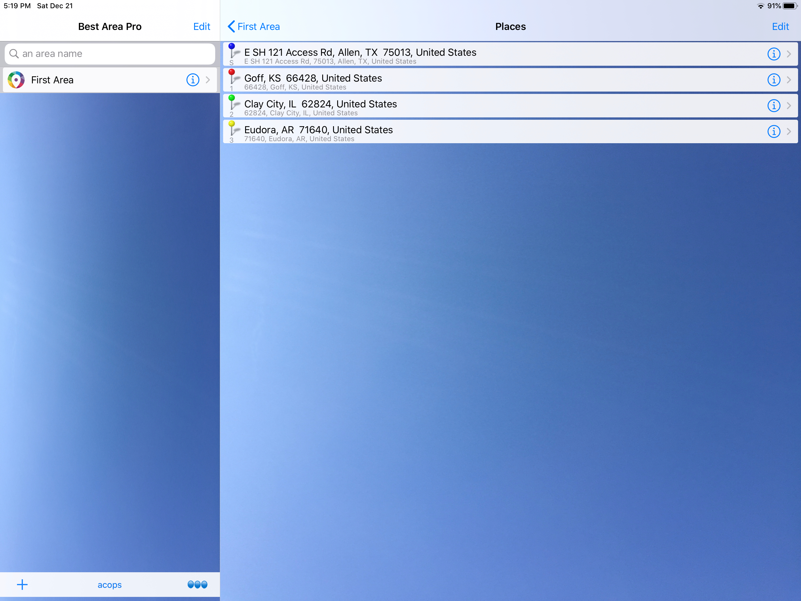The image size is (801, 601).
Task: Go back to First Area
Action: [x=254, y=26]
